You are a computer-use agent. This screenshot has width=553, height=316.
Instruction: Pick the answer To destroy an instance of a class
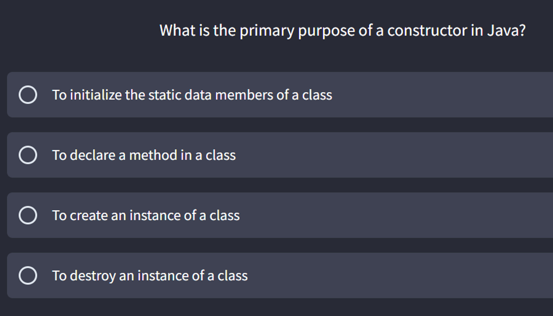(150, 275)
